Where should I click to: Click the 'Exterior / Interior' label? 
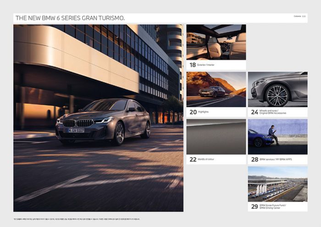pos(206,65)
